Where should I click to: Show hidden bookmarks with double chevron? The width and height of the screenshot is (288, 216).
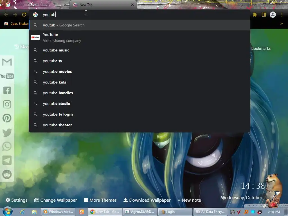coord(281,24)
